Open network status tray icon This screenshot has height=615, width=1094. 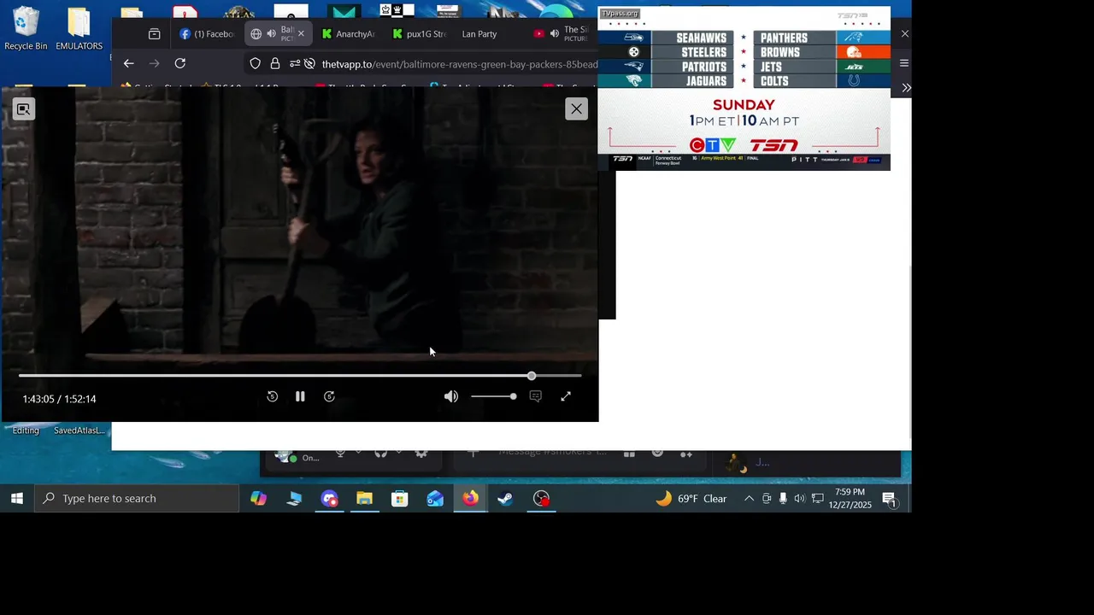click(818, 499)
